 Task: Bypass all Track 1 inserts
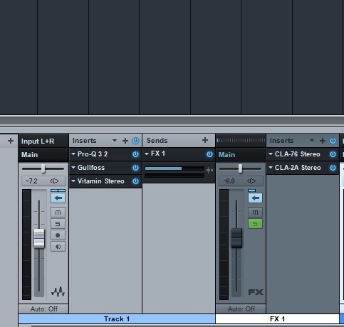click(135, 141)
